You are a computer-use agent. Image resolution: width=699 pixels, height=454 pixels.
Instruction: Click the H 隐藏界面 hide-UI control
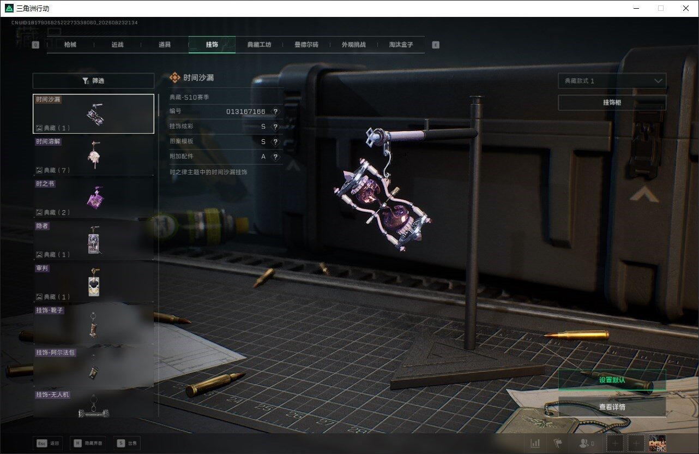[x=88, y=443]
